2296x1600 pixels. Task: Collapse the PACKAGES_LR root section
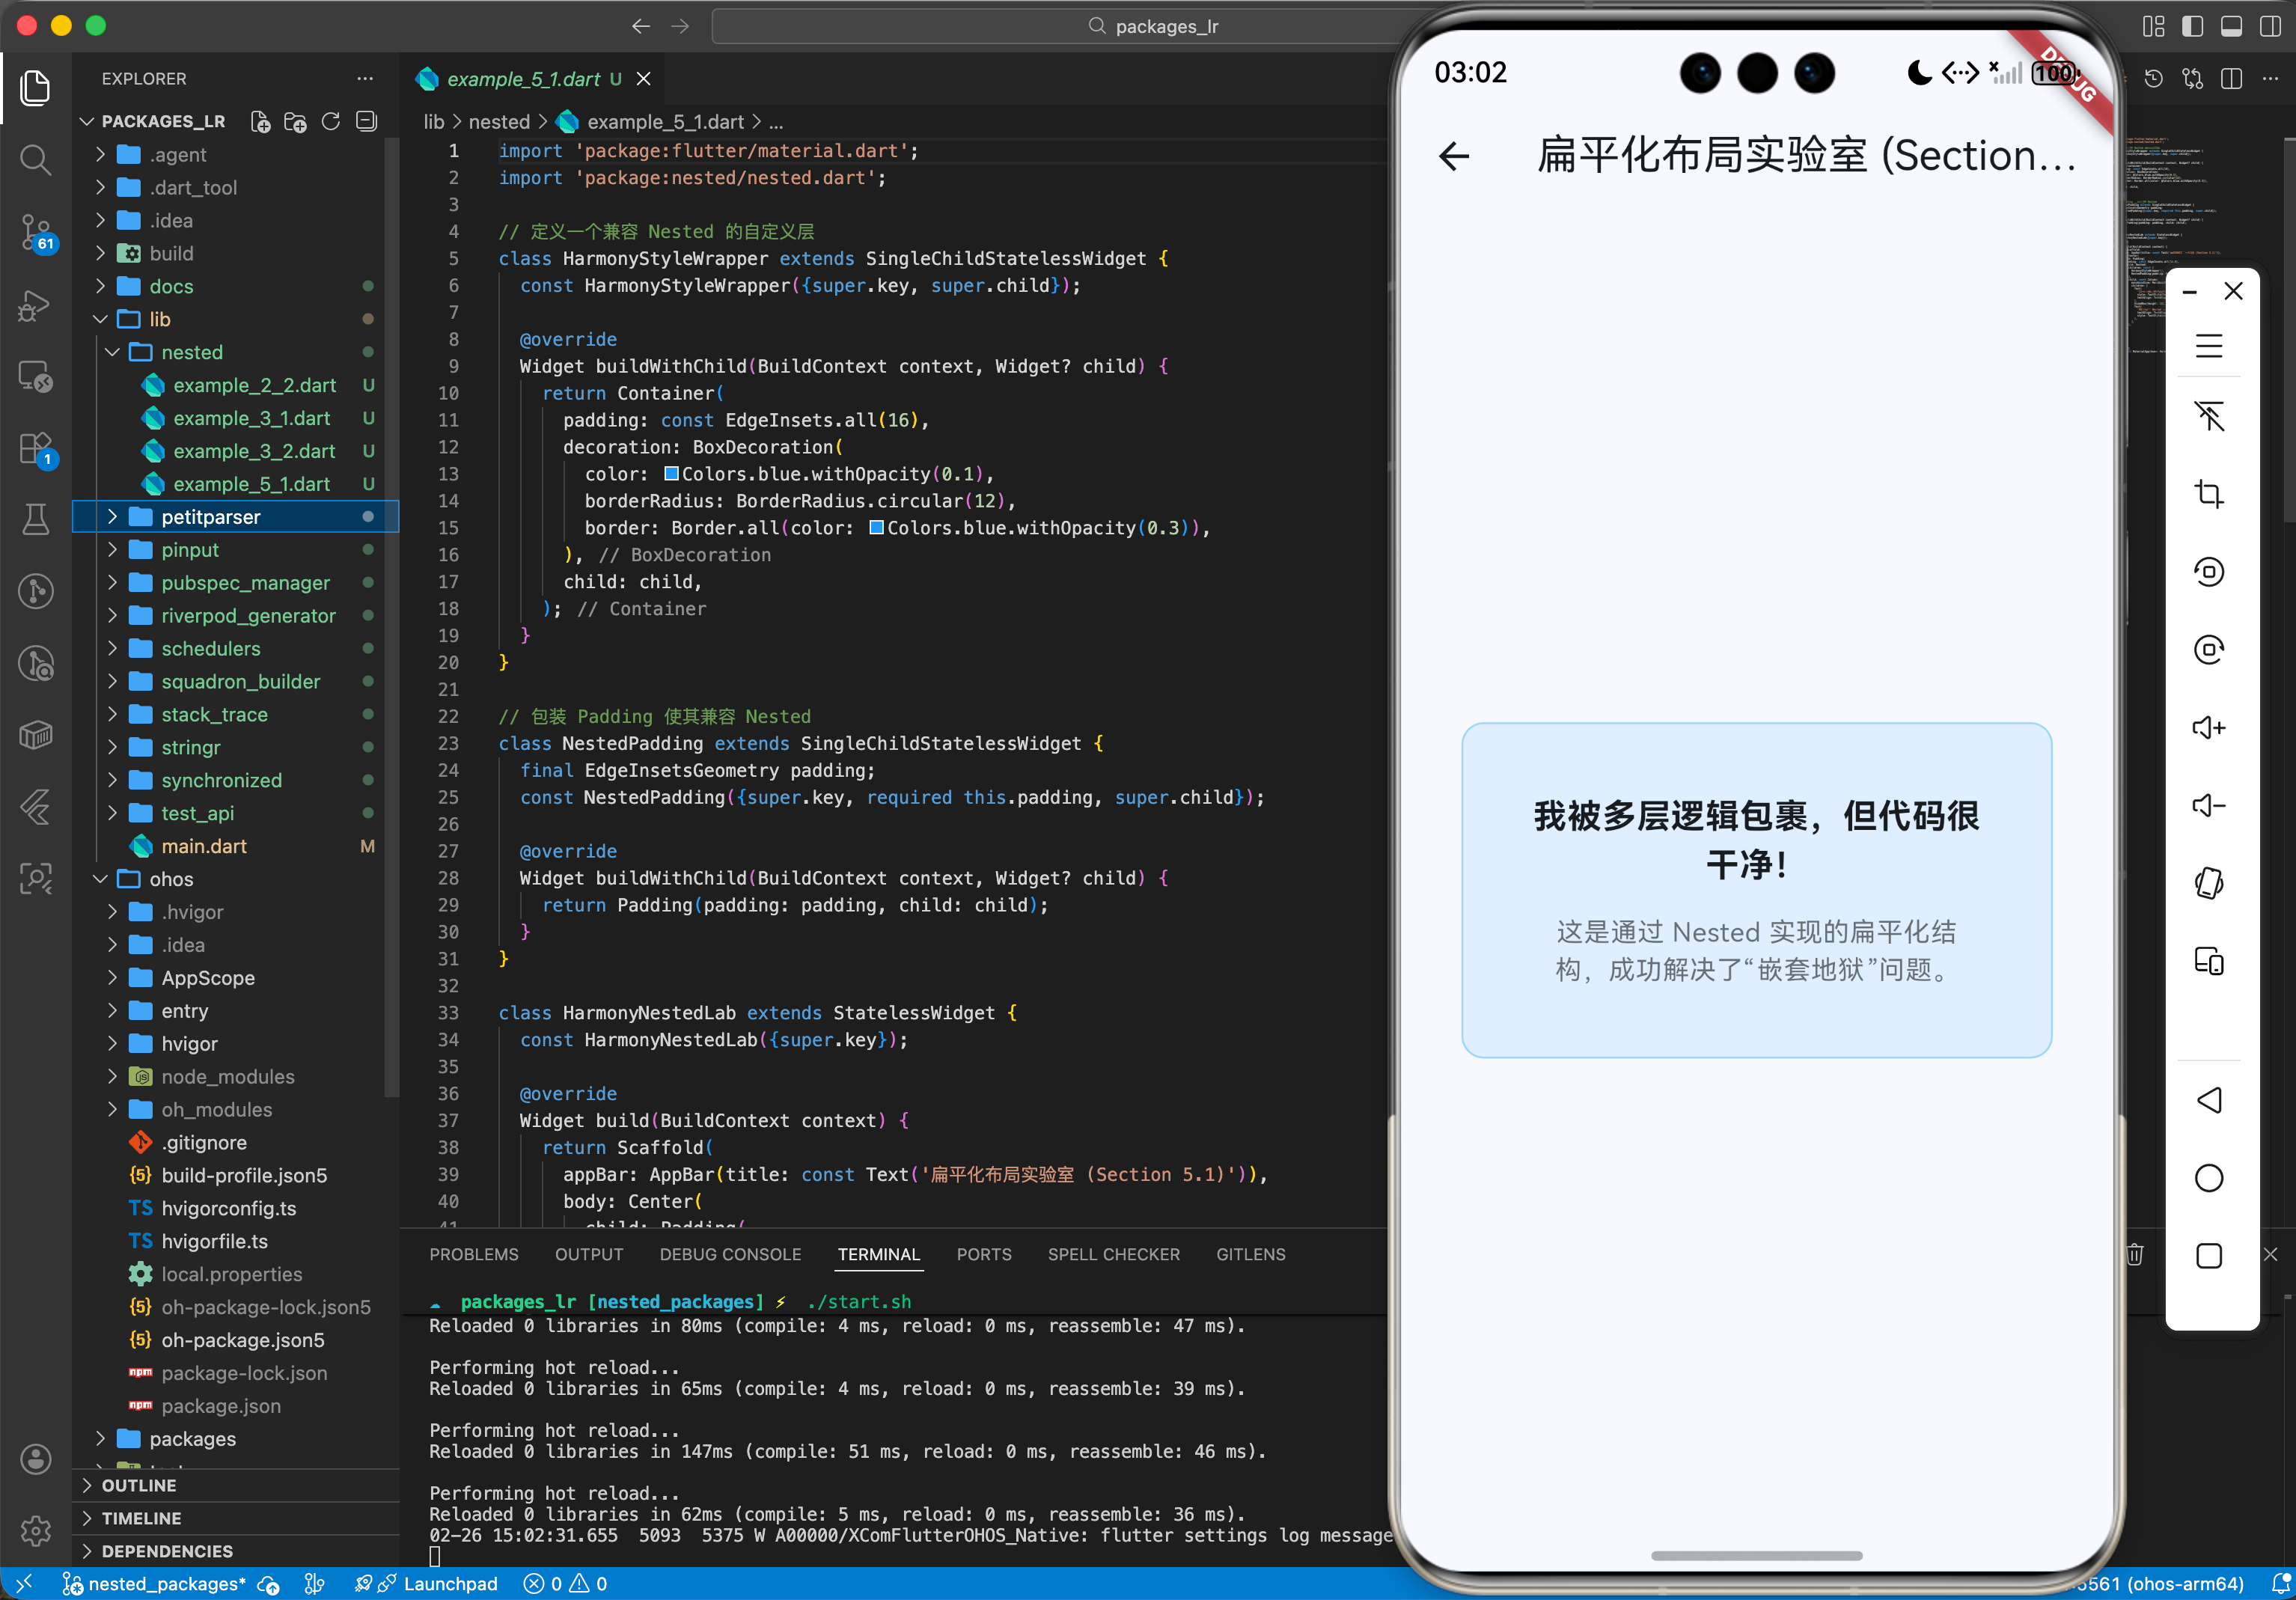pos(163,121)
